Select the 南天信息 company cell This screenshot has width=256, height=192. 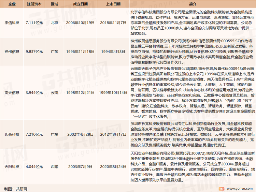12,93
